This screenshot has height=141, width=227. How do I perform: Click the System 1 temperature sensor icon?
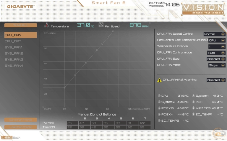[x=193, y=95]
